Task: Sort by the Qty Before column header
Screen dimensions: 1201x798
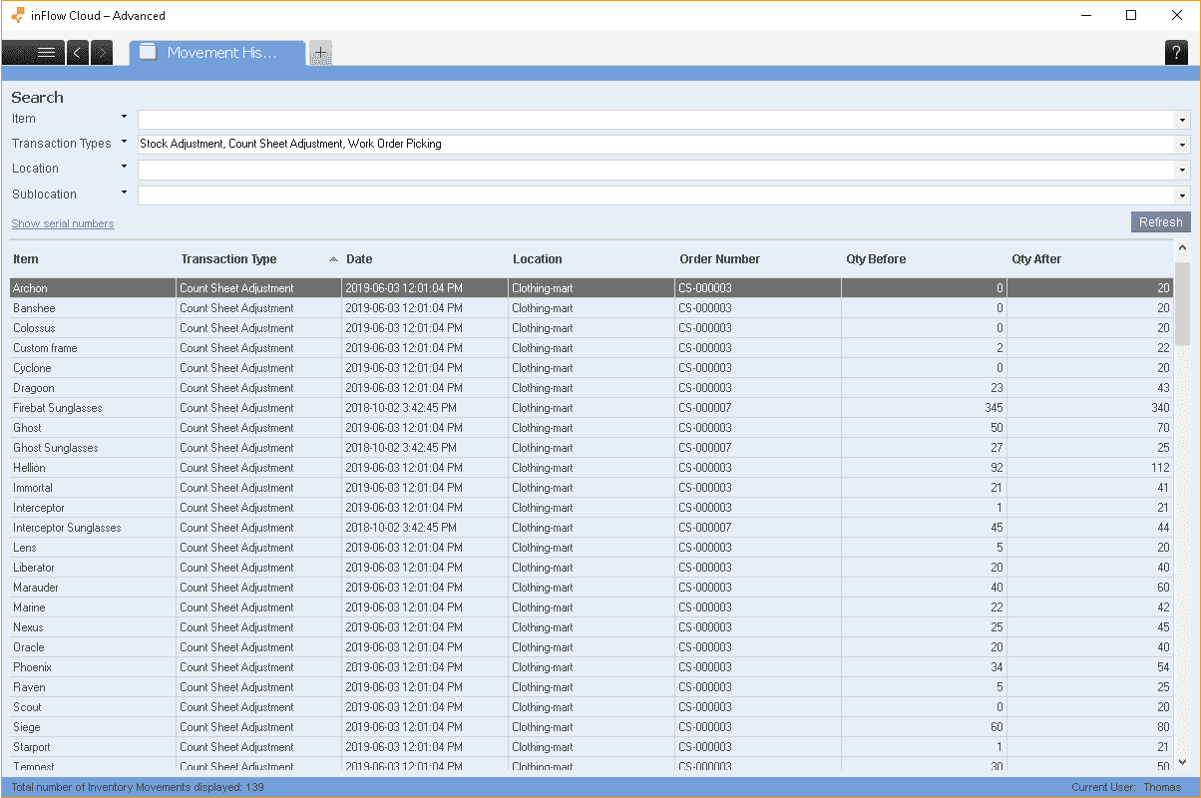Action: coord(876,259)
